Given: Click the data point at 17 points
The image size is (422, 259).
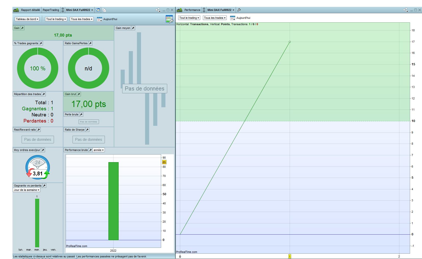Looking at the screenshot, I should [290, 42].
